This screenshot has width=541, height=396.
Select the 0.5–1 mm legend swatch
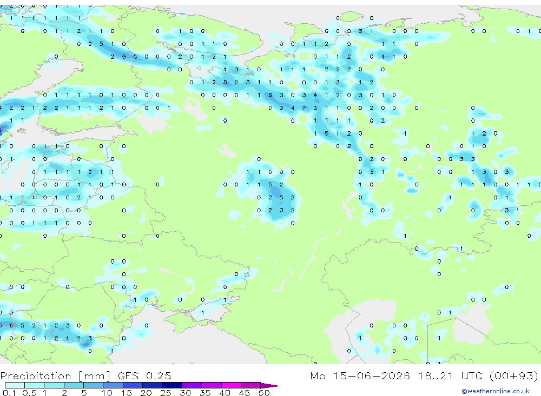tap(34, 385)
